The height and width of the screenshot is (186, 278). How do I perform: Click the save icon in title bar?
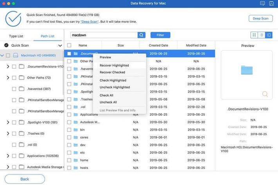point(271,3)
